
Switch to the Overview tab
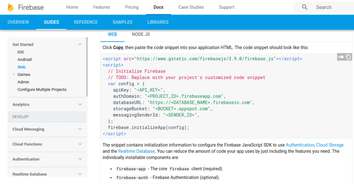[x=18, y=22]
